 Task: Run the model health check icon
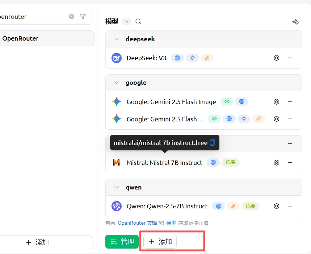coord(295,22)
